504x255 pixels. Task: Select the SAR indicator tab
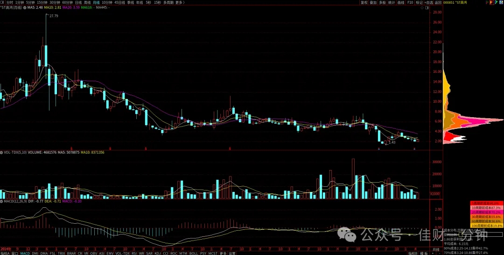[x=149, y=253]
